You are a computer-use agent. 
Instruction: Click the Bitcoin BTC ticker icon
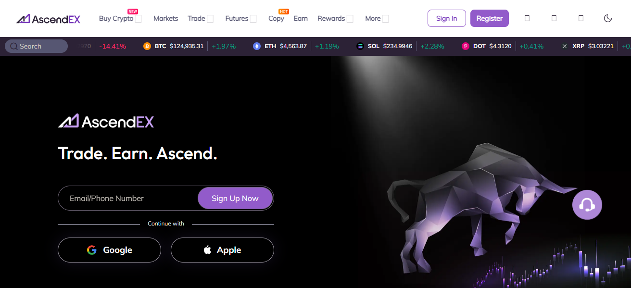click(147, 46)
